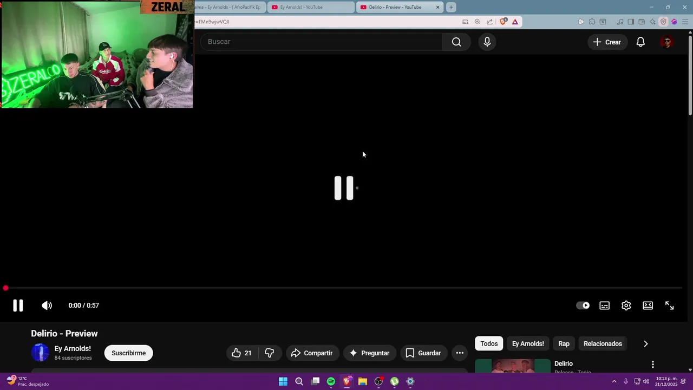693x390 pixels.
Task: Click the Crear create button
Action: (607, 42)
